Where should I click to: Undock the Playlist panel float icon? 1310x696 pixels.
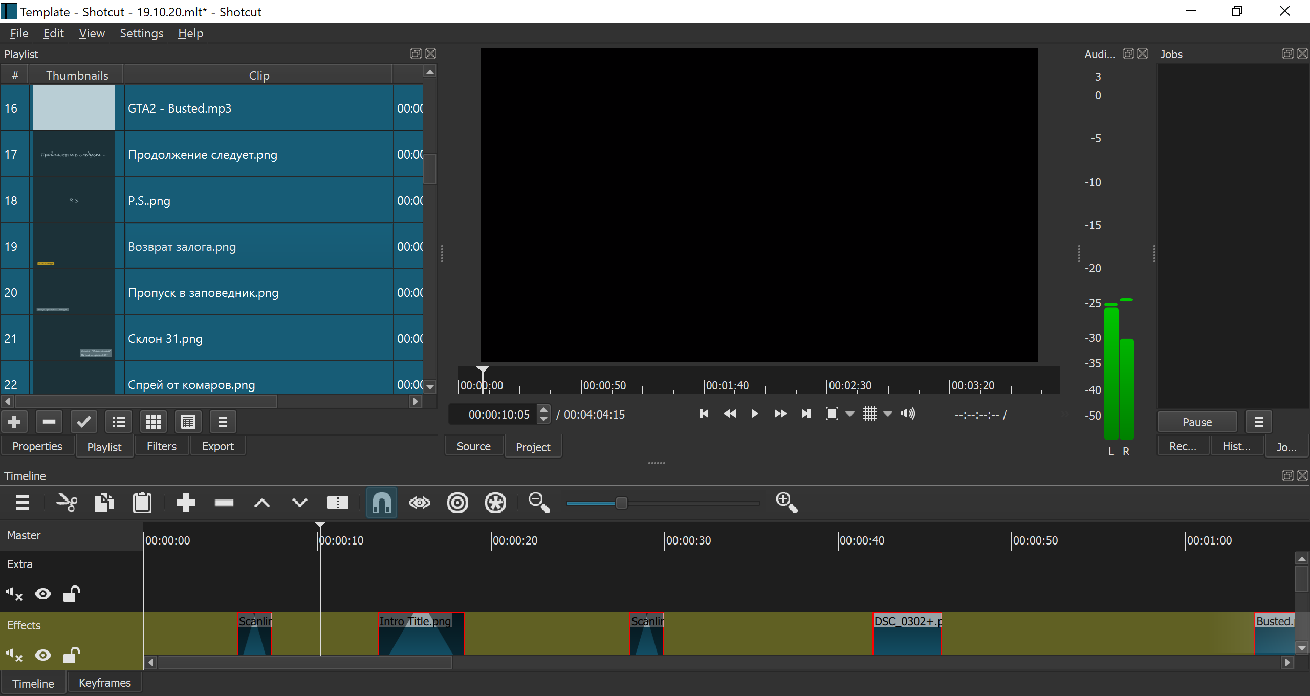tap(416, 54)
